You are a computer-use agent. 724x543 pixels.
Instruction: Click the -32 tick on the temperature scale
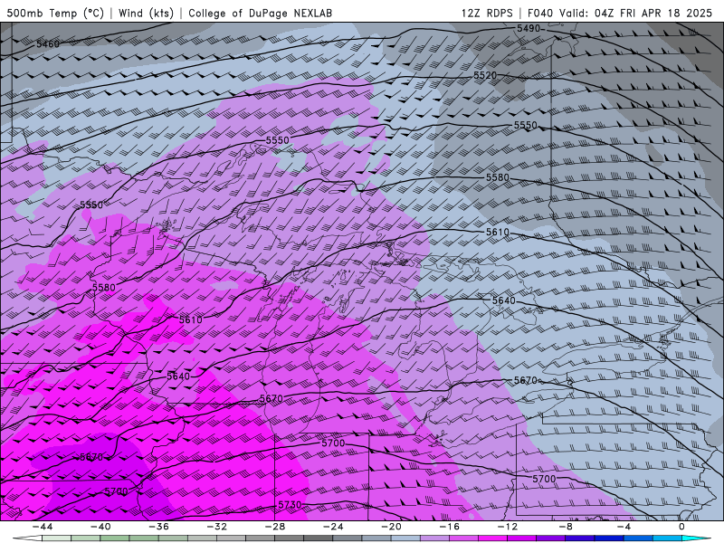[216, 527]
